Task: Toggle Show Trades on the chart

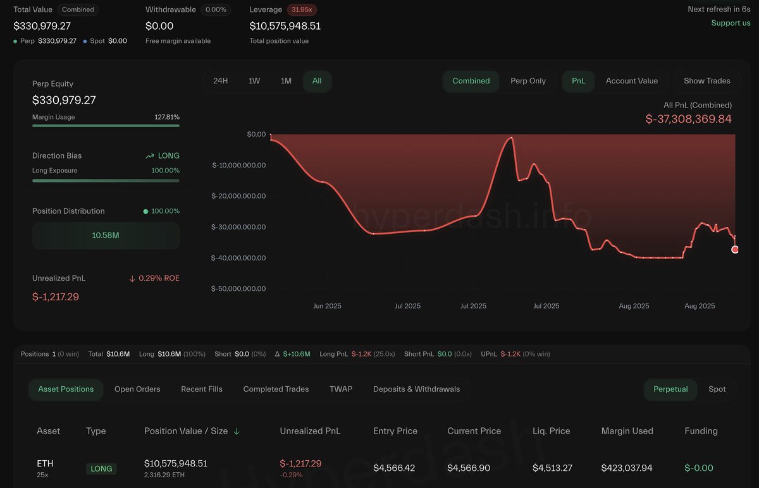Action: click(x=707, y=81)
